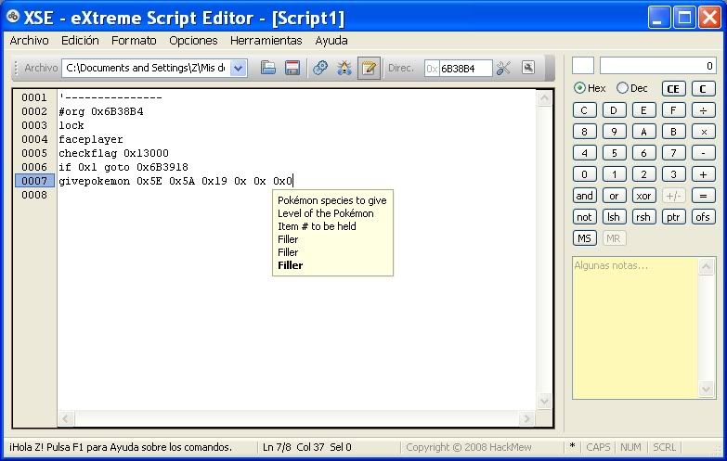Click the 'faceplayer' script line

coord(91,139)
